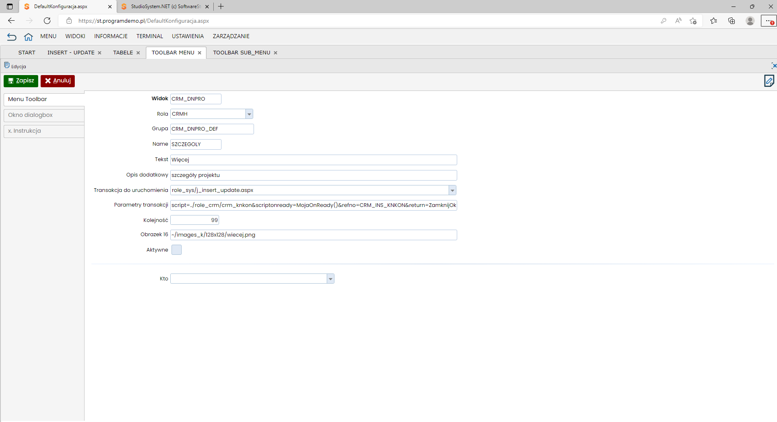Image resolution: width=777 pixels, height=422 pixels.
Task: Open the WIDOKI menu
Action: [75, 36]
